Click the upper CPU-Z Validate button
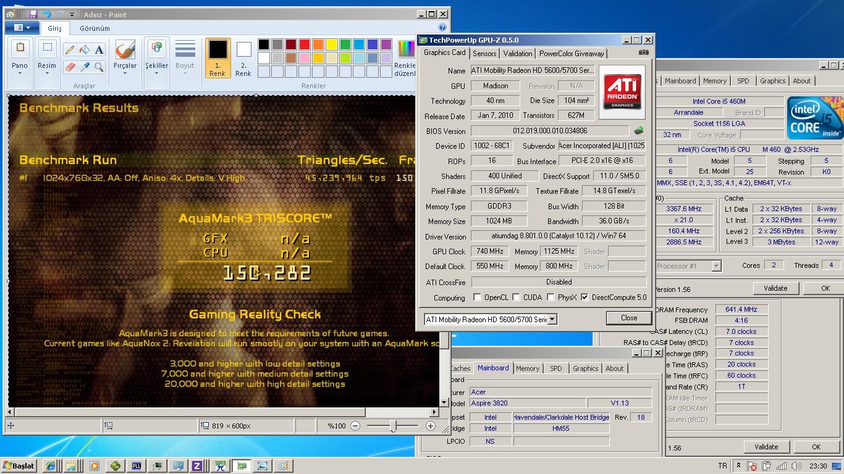 775,288
